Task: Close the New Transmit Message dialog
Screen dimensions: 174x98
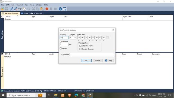Action: pyautogui.click(x=113, y=30)
